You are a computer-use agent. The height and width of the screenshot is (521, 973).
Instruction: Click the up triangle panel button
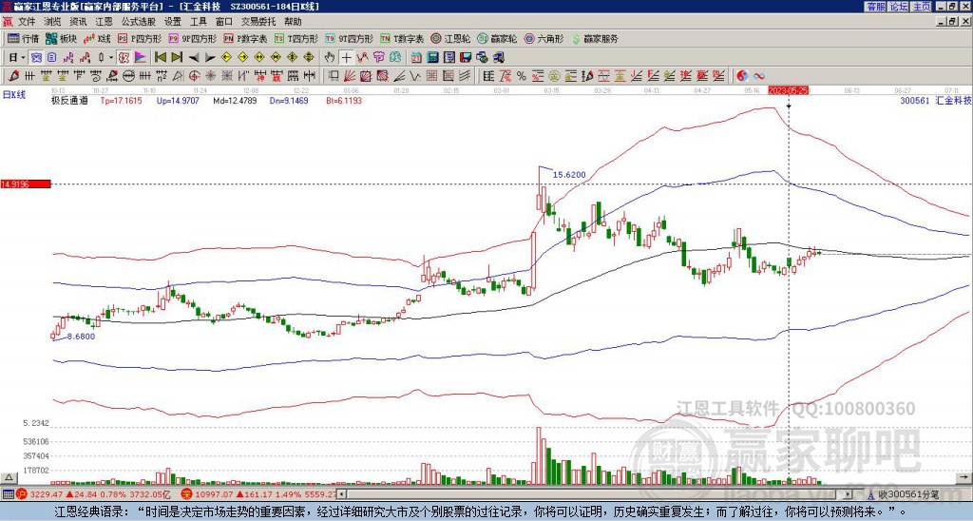pyautogui.click(x=9, y=477)
